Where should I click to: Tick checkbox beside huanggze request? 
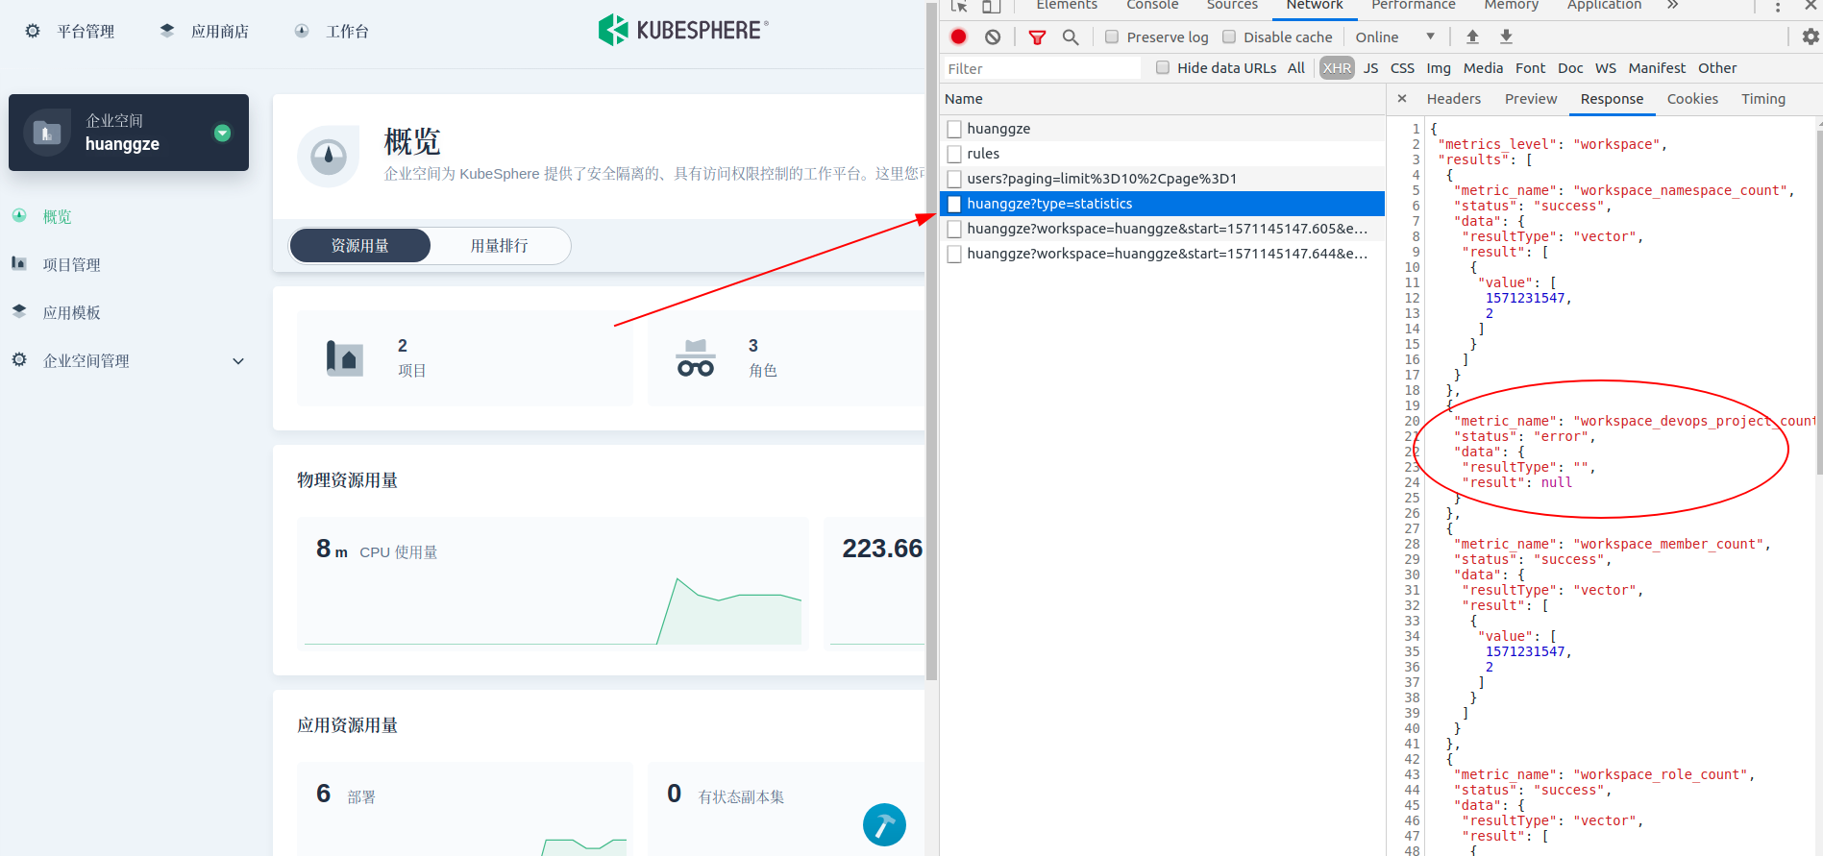pyautogui.click(x=954, y=129)
